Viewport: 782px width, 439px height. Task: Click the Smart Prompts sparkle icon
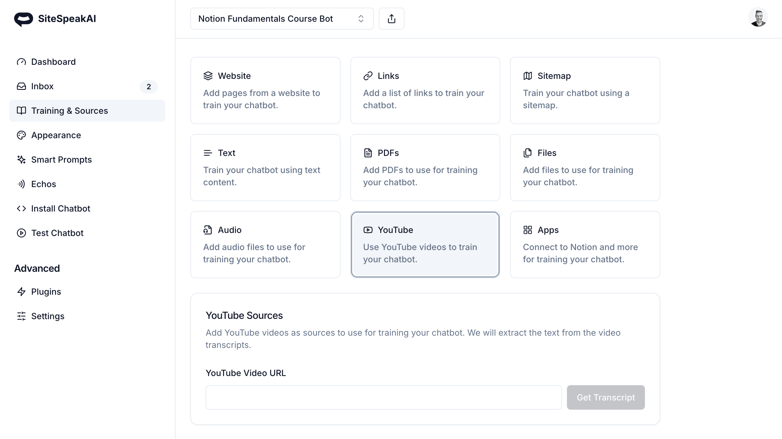(21, 160)
